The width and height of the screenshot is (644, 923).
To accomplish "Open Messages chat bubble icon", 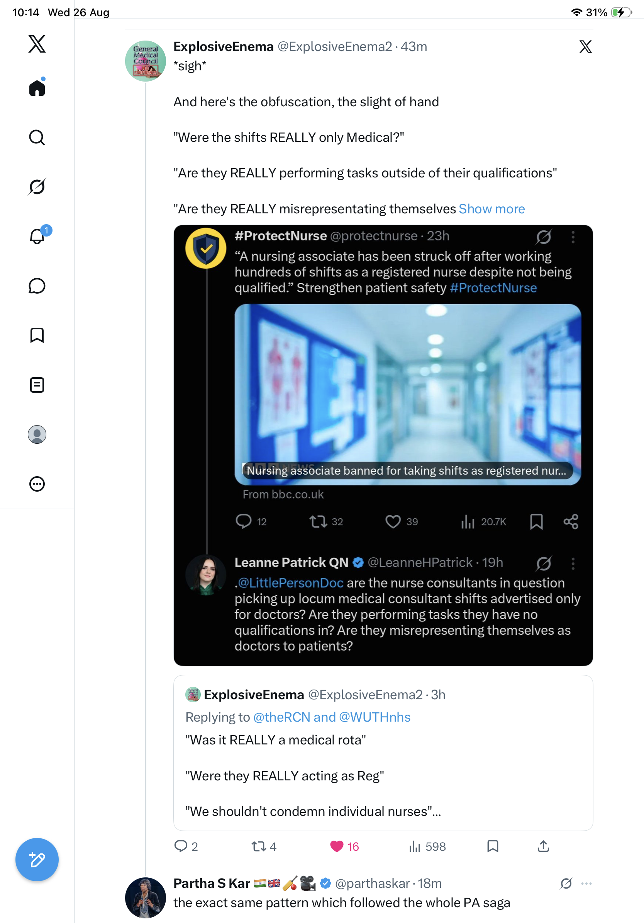I will coord(37,286).
